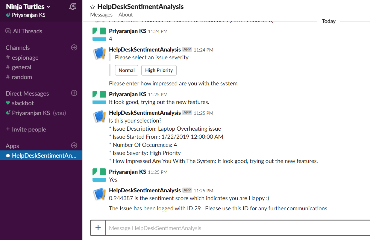Add an app with the plus icon
This screenshot has width=370, height=240.
pos(74,146)
